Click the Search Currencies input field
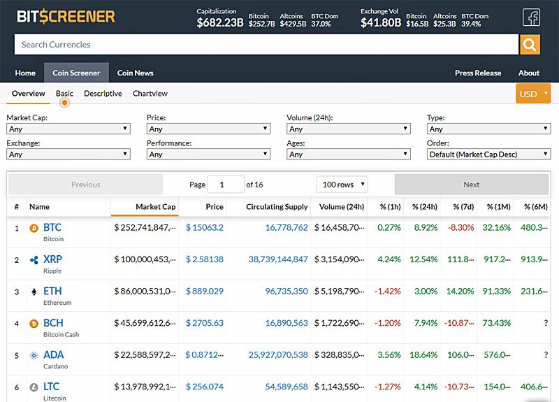The image size is (559, 402). tap(266, 45)
